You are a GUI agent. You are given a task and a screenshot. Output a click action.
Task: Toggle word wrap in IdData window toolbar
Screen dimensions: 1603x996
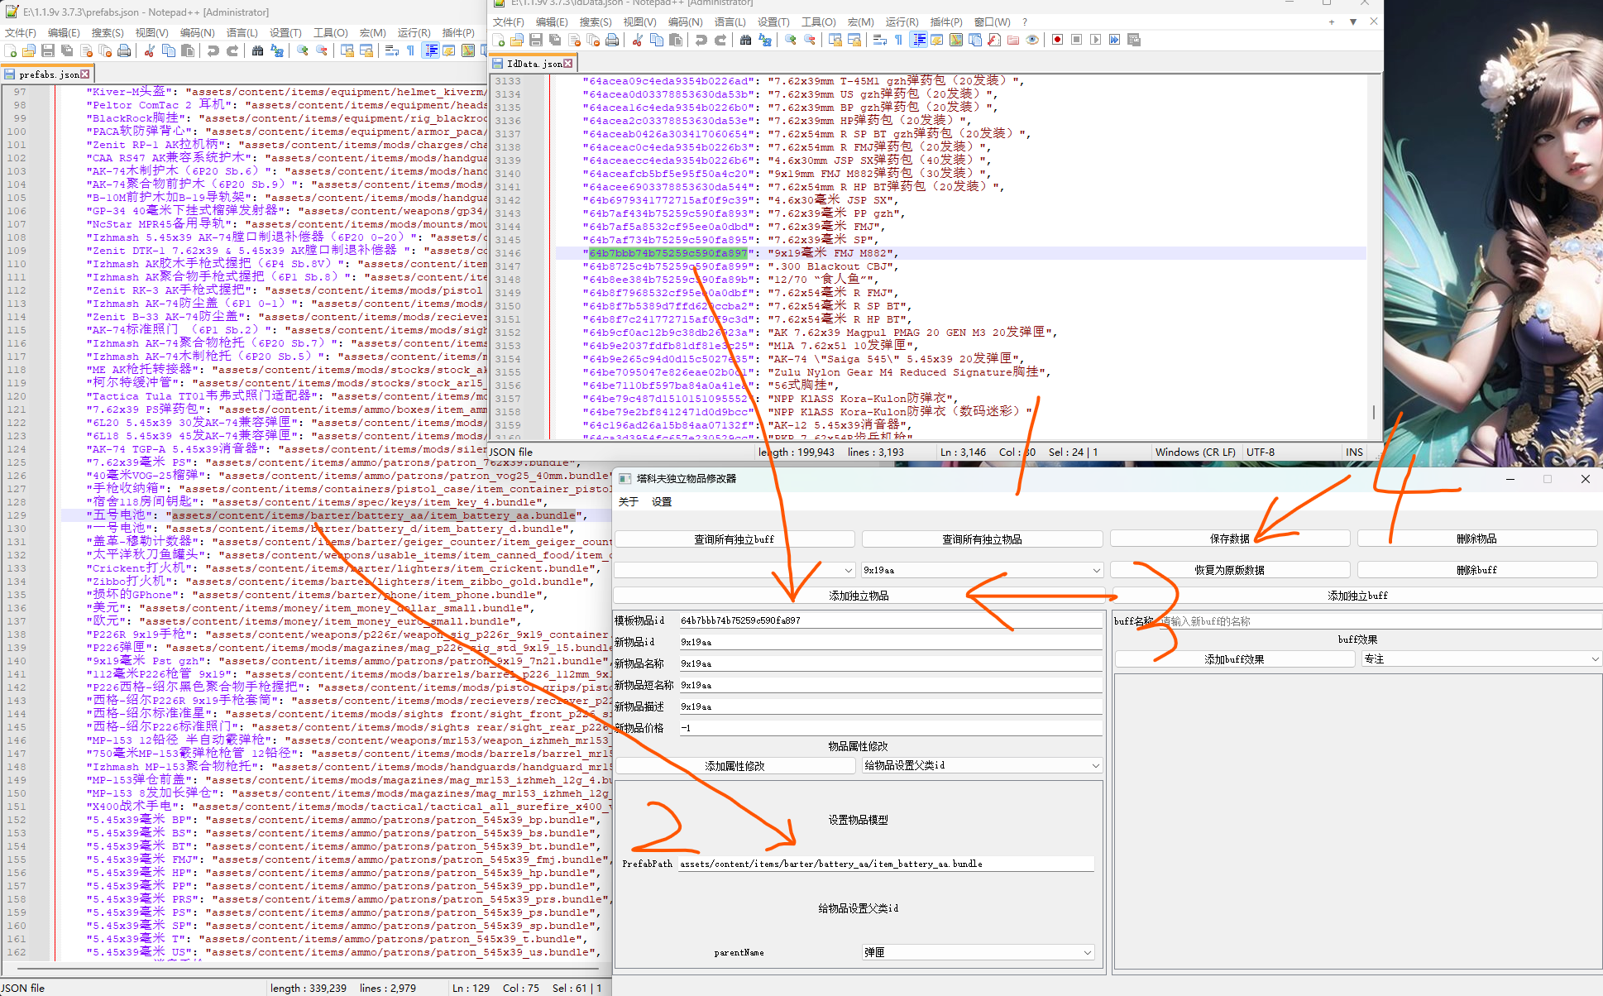(x=879, y=40)
